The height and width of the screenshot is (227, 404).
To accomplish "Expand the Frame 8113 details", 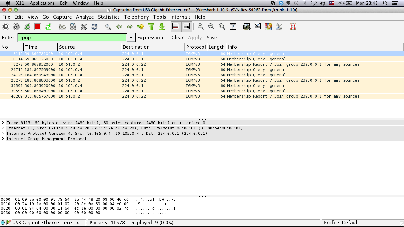I will 3,123.
